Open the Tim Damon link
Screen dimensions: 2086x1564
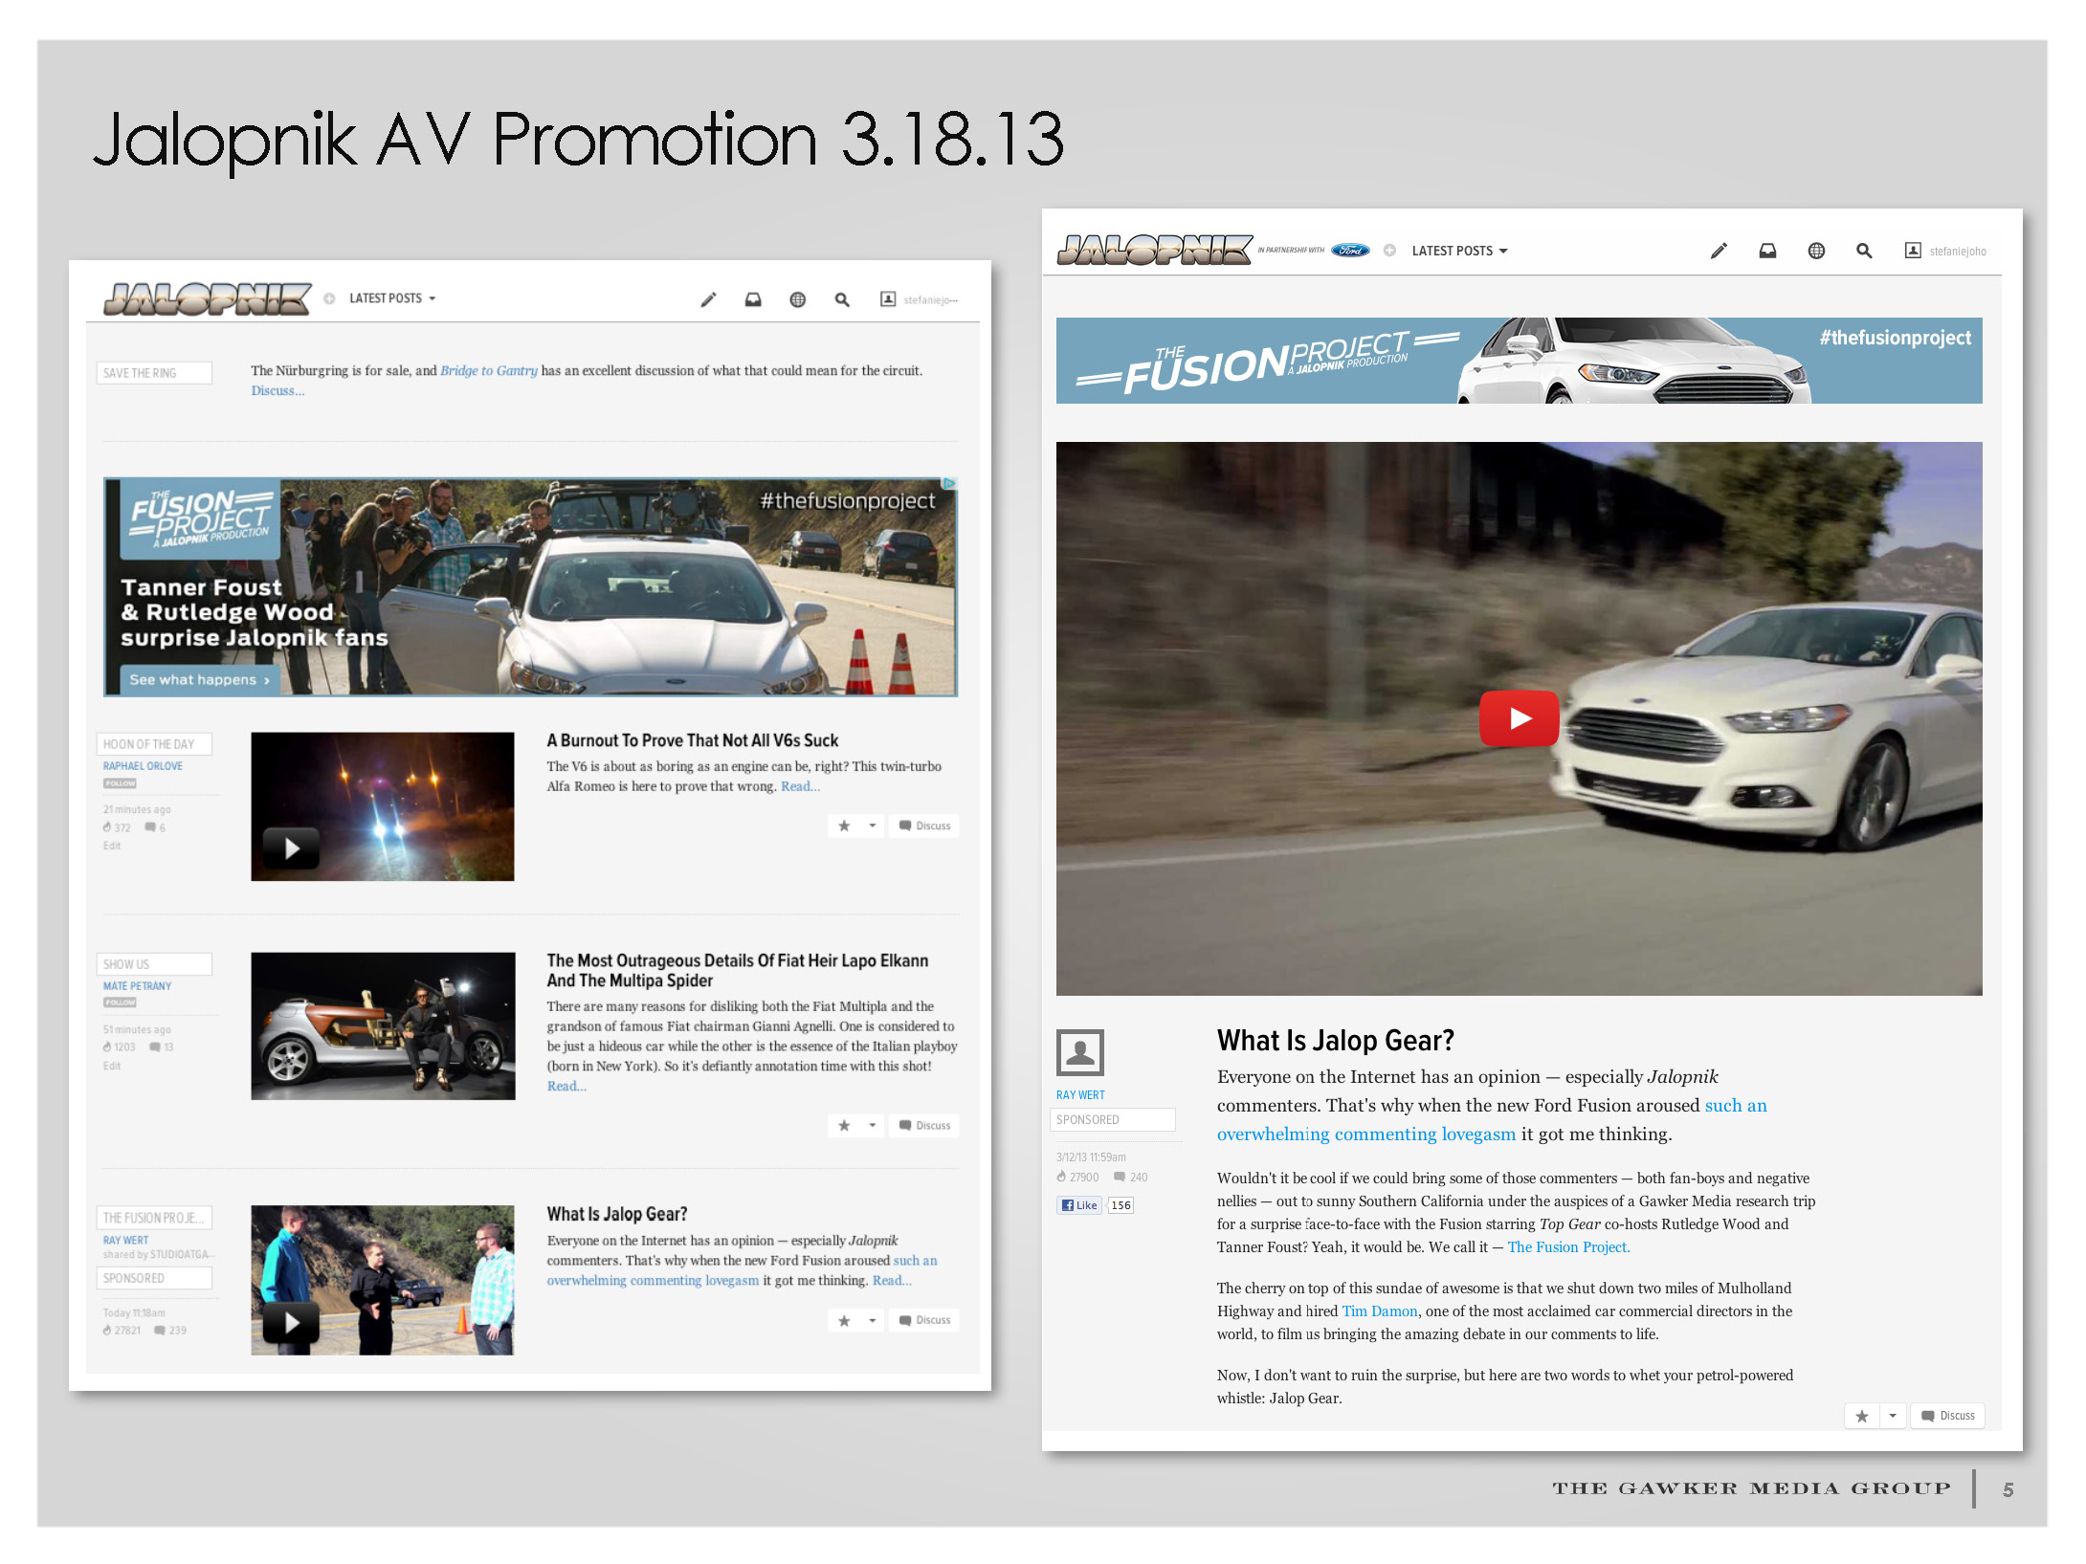1379,1311
